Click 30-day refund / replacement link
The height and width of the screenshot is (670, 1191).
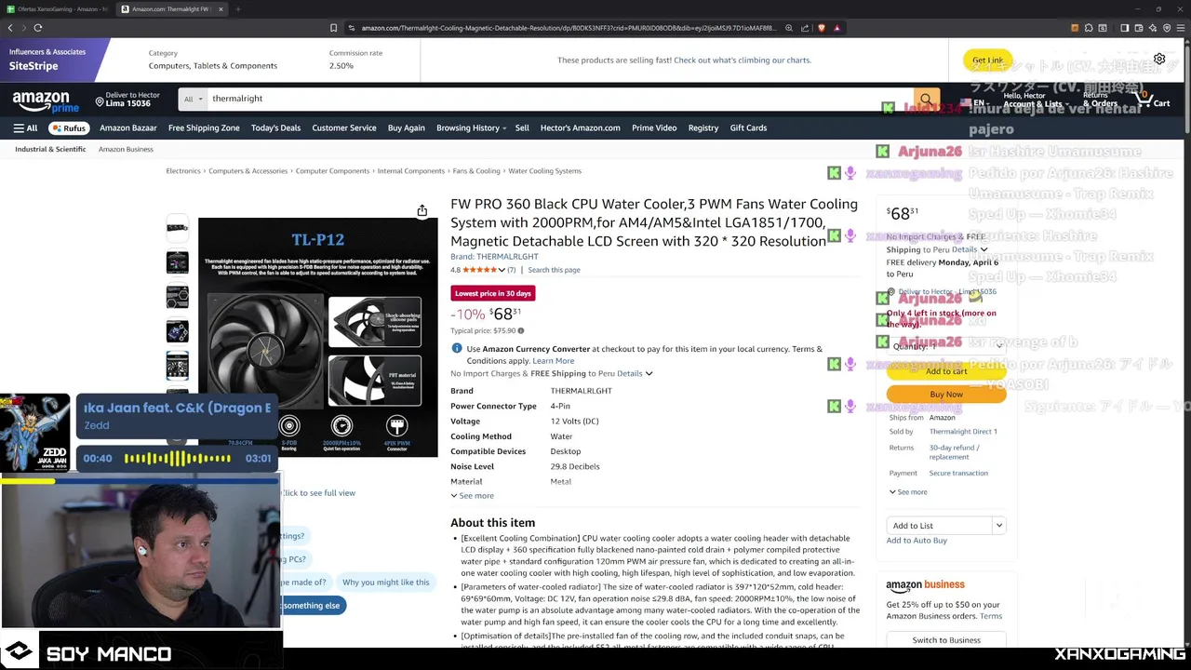[954, 452]
